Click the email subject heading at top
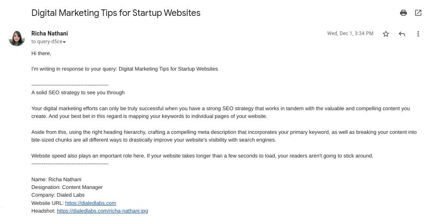This screenshot has width=428, height=222. (x=116, y=13)
